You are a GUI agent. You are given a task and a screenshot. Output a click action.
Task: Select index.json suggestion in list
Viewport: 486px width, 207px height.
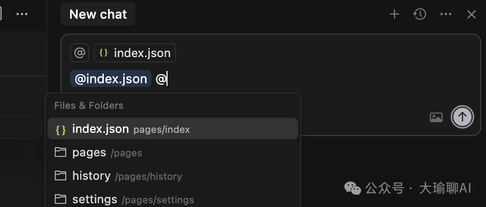tap(173, 129)
